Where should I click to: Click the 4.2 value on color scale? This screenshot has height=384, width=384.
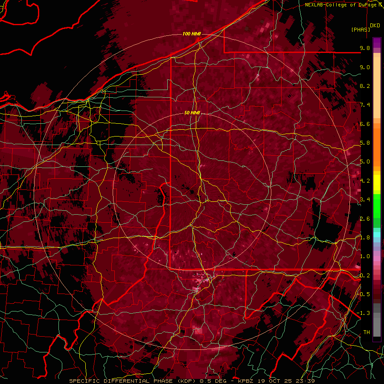[x=365, y=181]
